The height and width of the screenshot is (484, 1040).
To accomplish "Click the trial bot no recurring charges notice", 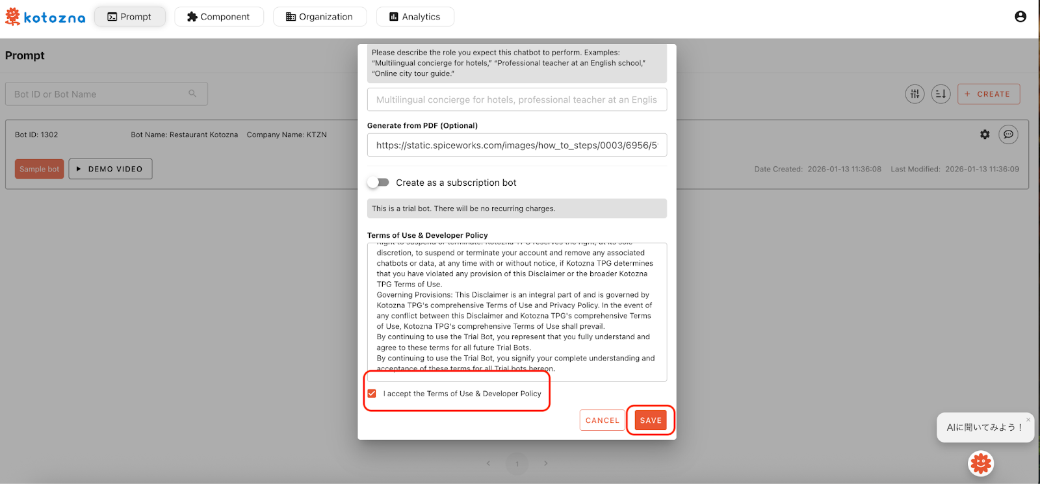I will pos(517,209).
